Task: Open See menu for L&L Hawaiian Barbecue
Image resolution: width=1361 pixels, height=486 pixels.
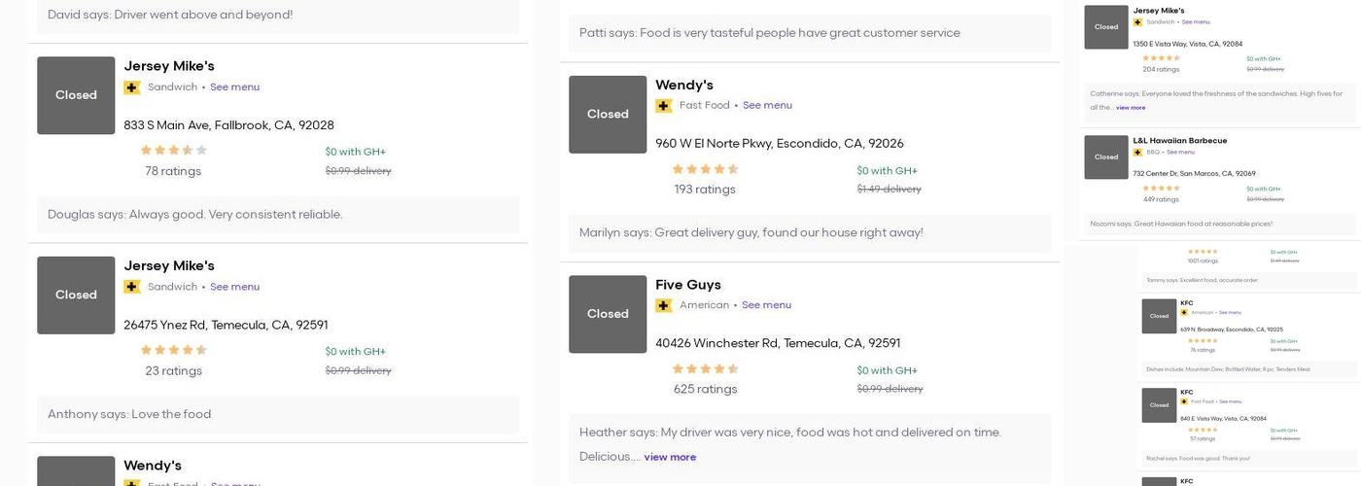Action: point(1180,153)
